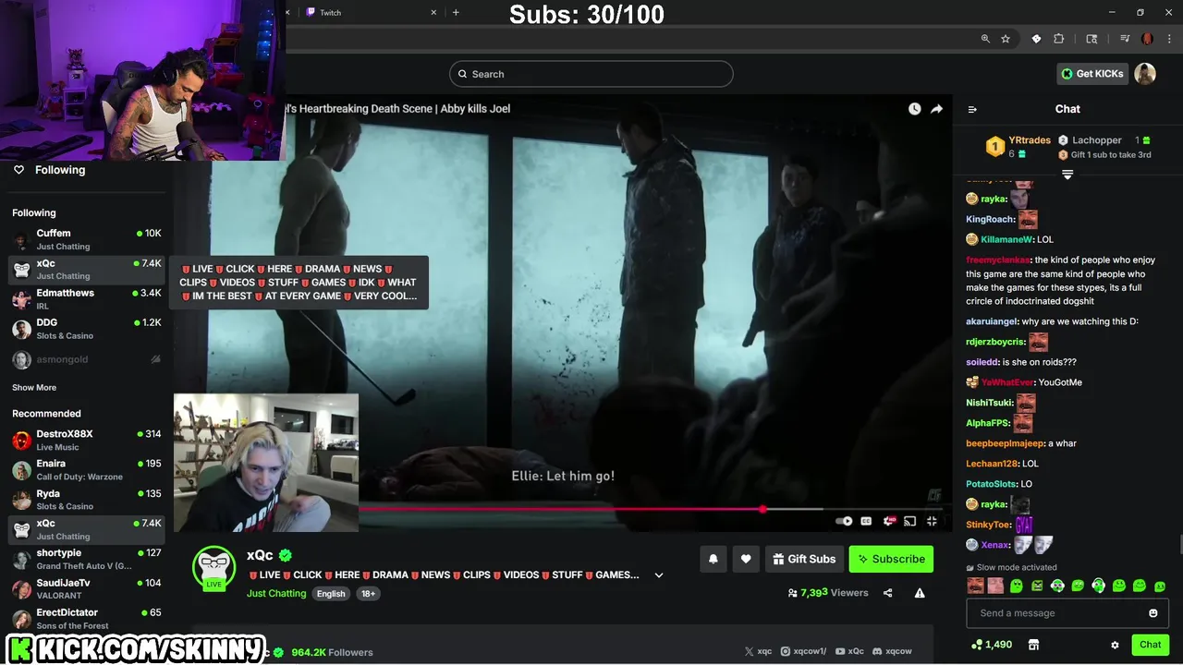Open the browser zoom magnifier icon
The image size is (1183, 665).
pyautogui.click(x=985, y=39)
